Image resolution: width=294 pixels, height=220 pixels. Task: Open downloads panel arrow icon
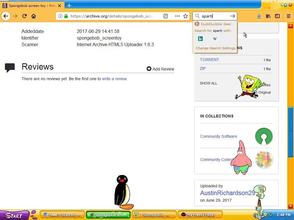(259, 16)
